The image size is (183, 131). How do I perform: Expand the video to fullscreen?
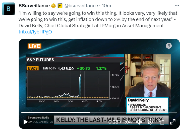point(173,122)
